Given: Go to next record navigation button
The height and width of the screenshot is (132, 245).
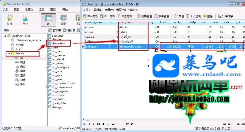Looking at the screenshot, I should pyautogui.click(x=94, y=124).
